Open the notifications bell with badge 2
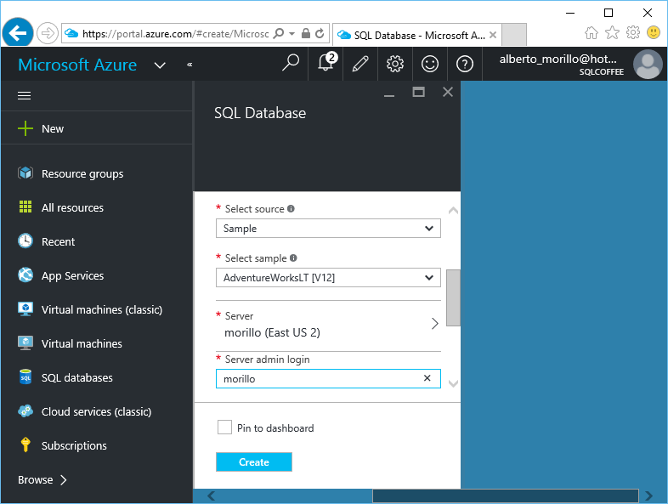668x504 pixels. [326, 63]
